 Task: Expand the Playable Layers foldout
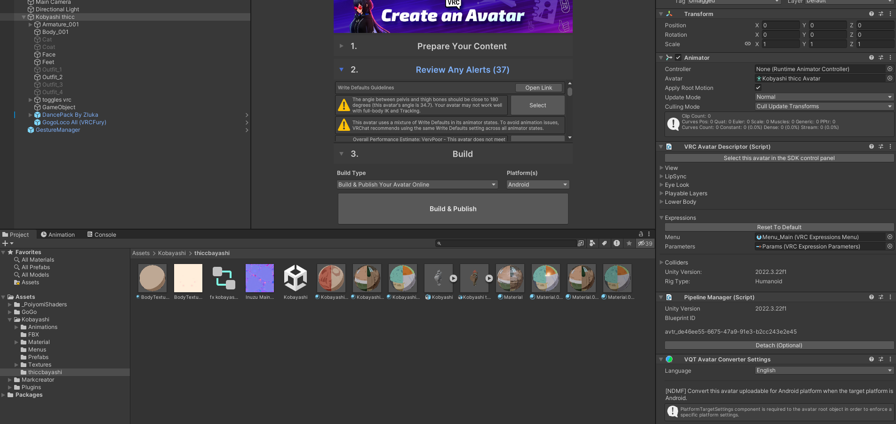pos(661,193)
